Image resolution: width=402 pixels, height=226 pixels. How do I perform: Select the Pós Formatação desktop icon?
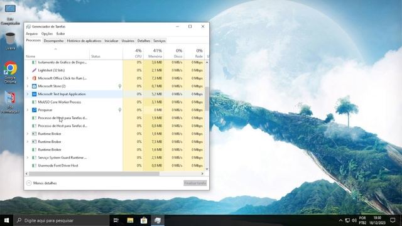[10, 102]
